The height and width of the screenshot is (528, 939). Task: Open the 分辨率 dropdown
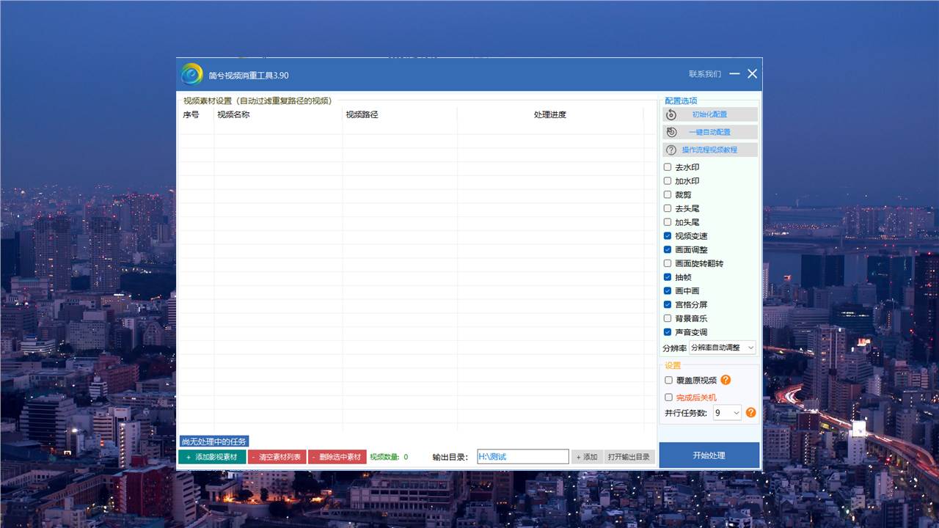tap(723, 348)
